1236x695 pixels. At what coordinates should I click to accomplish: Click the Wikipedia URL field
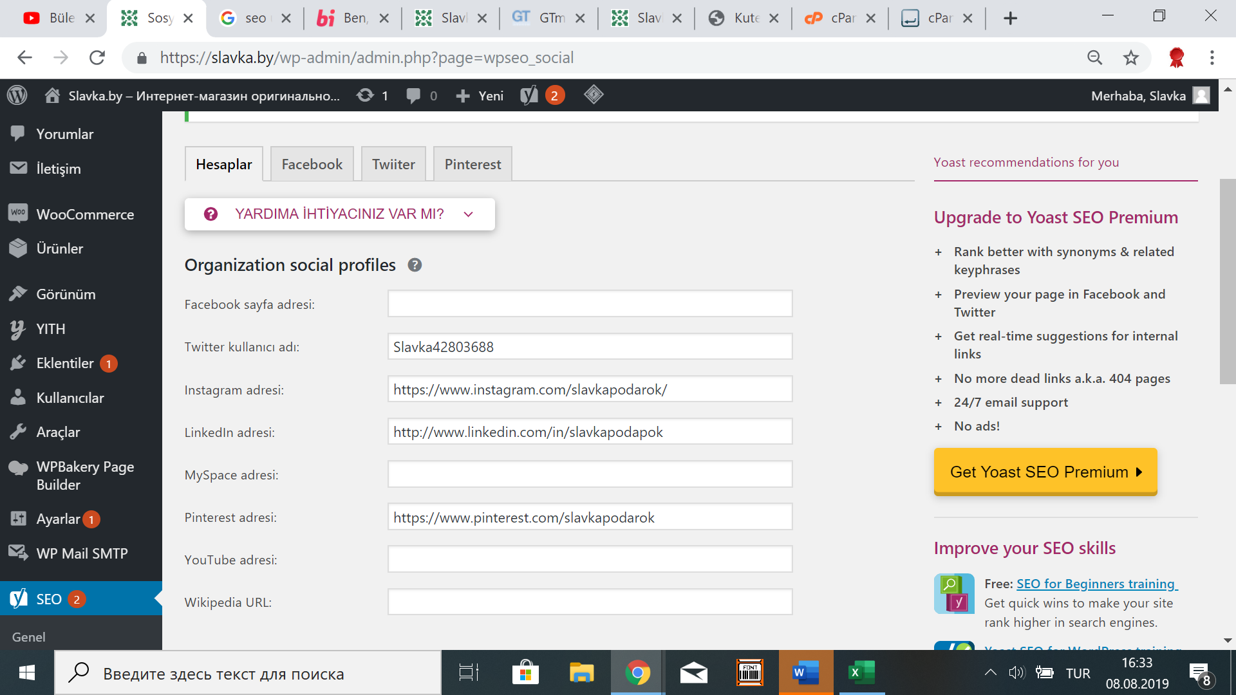coord(590,602)
